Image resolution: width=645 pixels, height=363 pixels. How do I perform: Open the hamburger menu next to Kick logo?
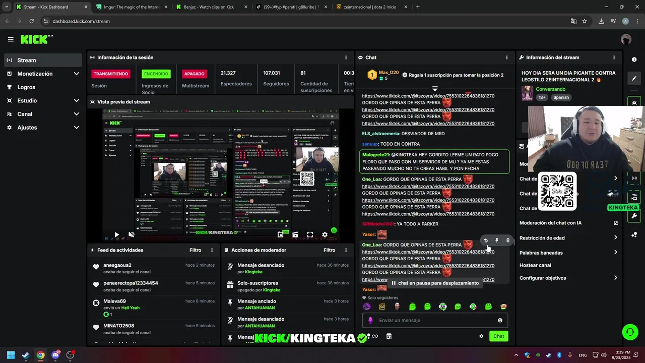(x=11, y=39)
